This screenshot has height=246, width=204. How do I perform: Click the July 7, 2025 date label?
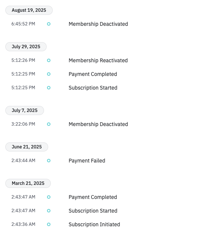click(25, 110)
